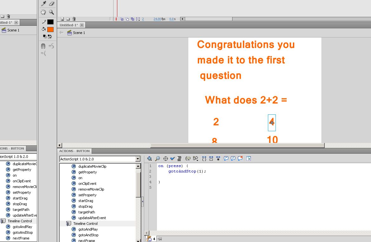Enable Snap to Objects magnet
This screenshot has width=371, height=242.
43,45
